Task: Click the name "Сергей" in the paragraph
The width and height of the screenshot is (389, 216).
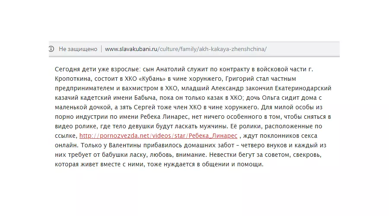Action: (146, 107)
